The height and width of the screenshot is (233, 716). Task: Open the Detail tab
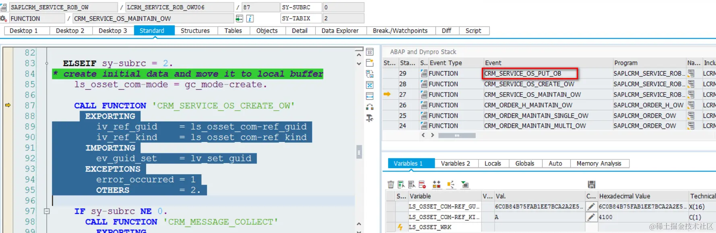click(x=299, y=31)
